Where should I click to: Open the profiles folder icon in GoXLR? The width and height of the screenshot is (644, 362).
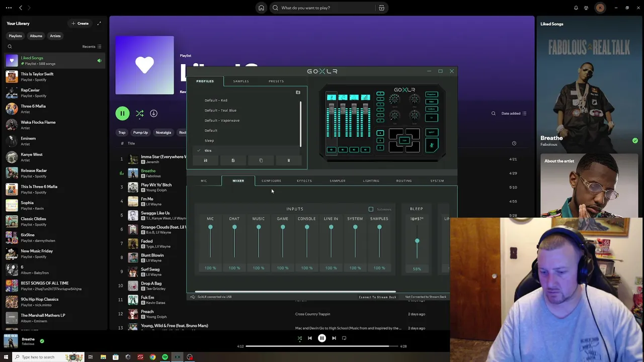298,93
